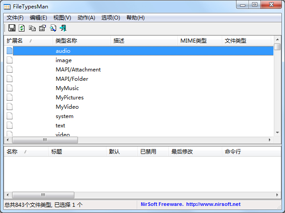The width and height of the screenshot is (285, 213).
Task: Click the file icon beside MAPI/Folder
Action: coord(10,79)
